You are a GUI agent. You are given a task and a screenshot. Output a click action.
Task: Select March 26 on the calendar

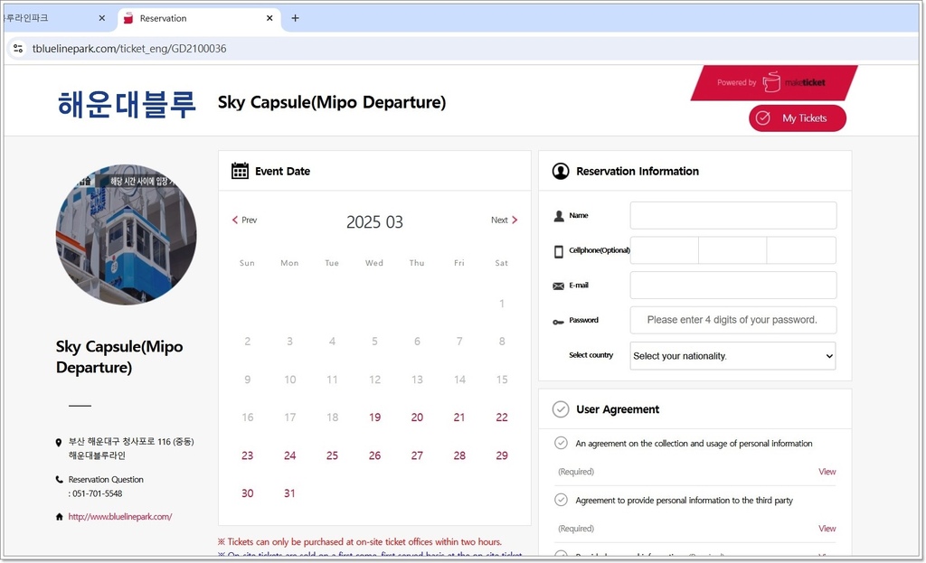click(374, 455)
